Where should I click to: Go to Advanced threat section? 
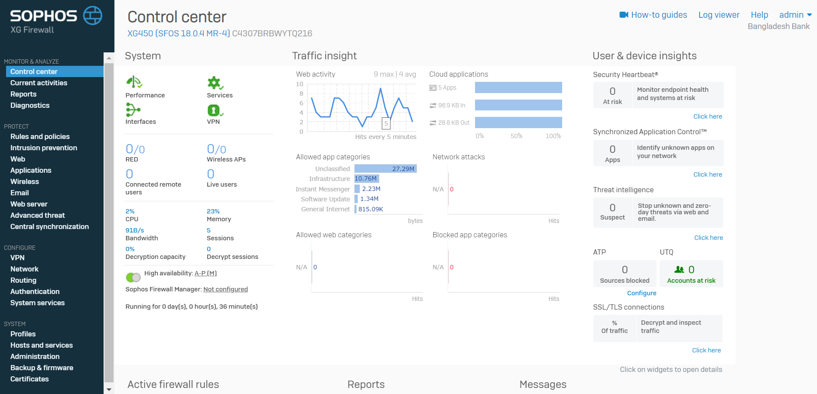[38, 215]
